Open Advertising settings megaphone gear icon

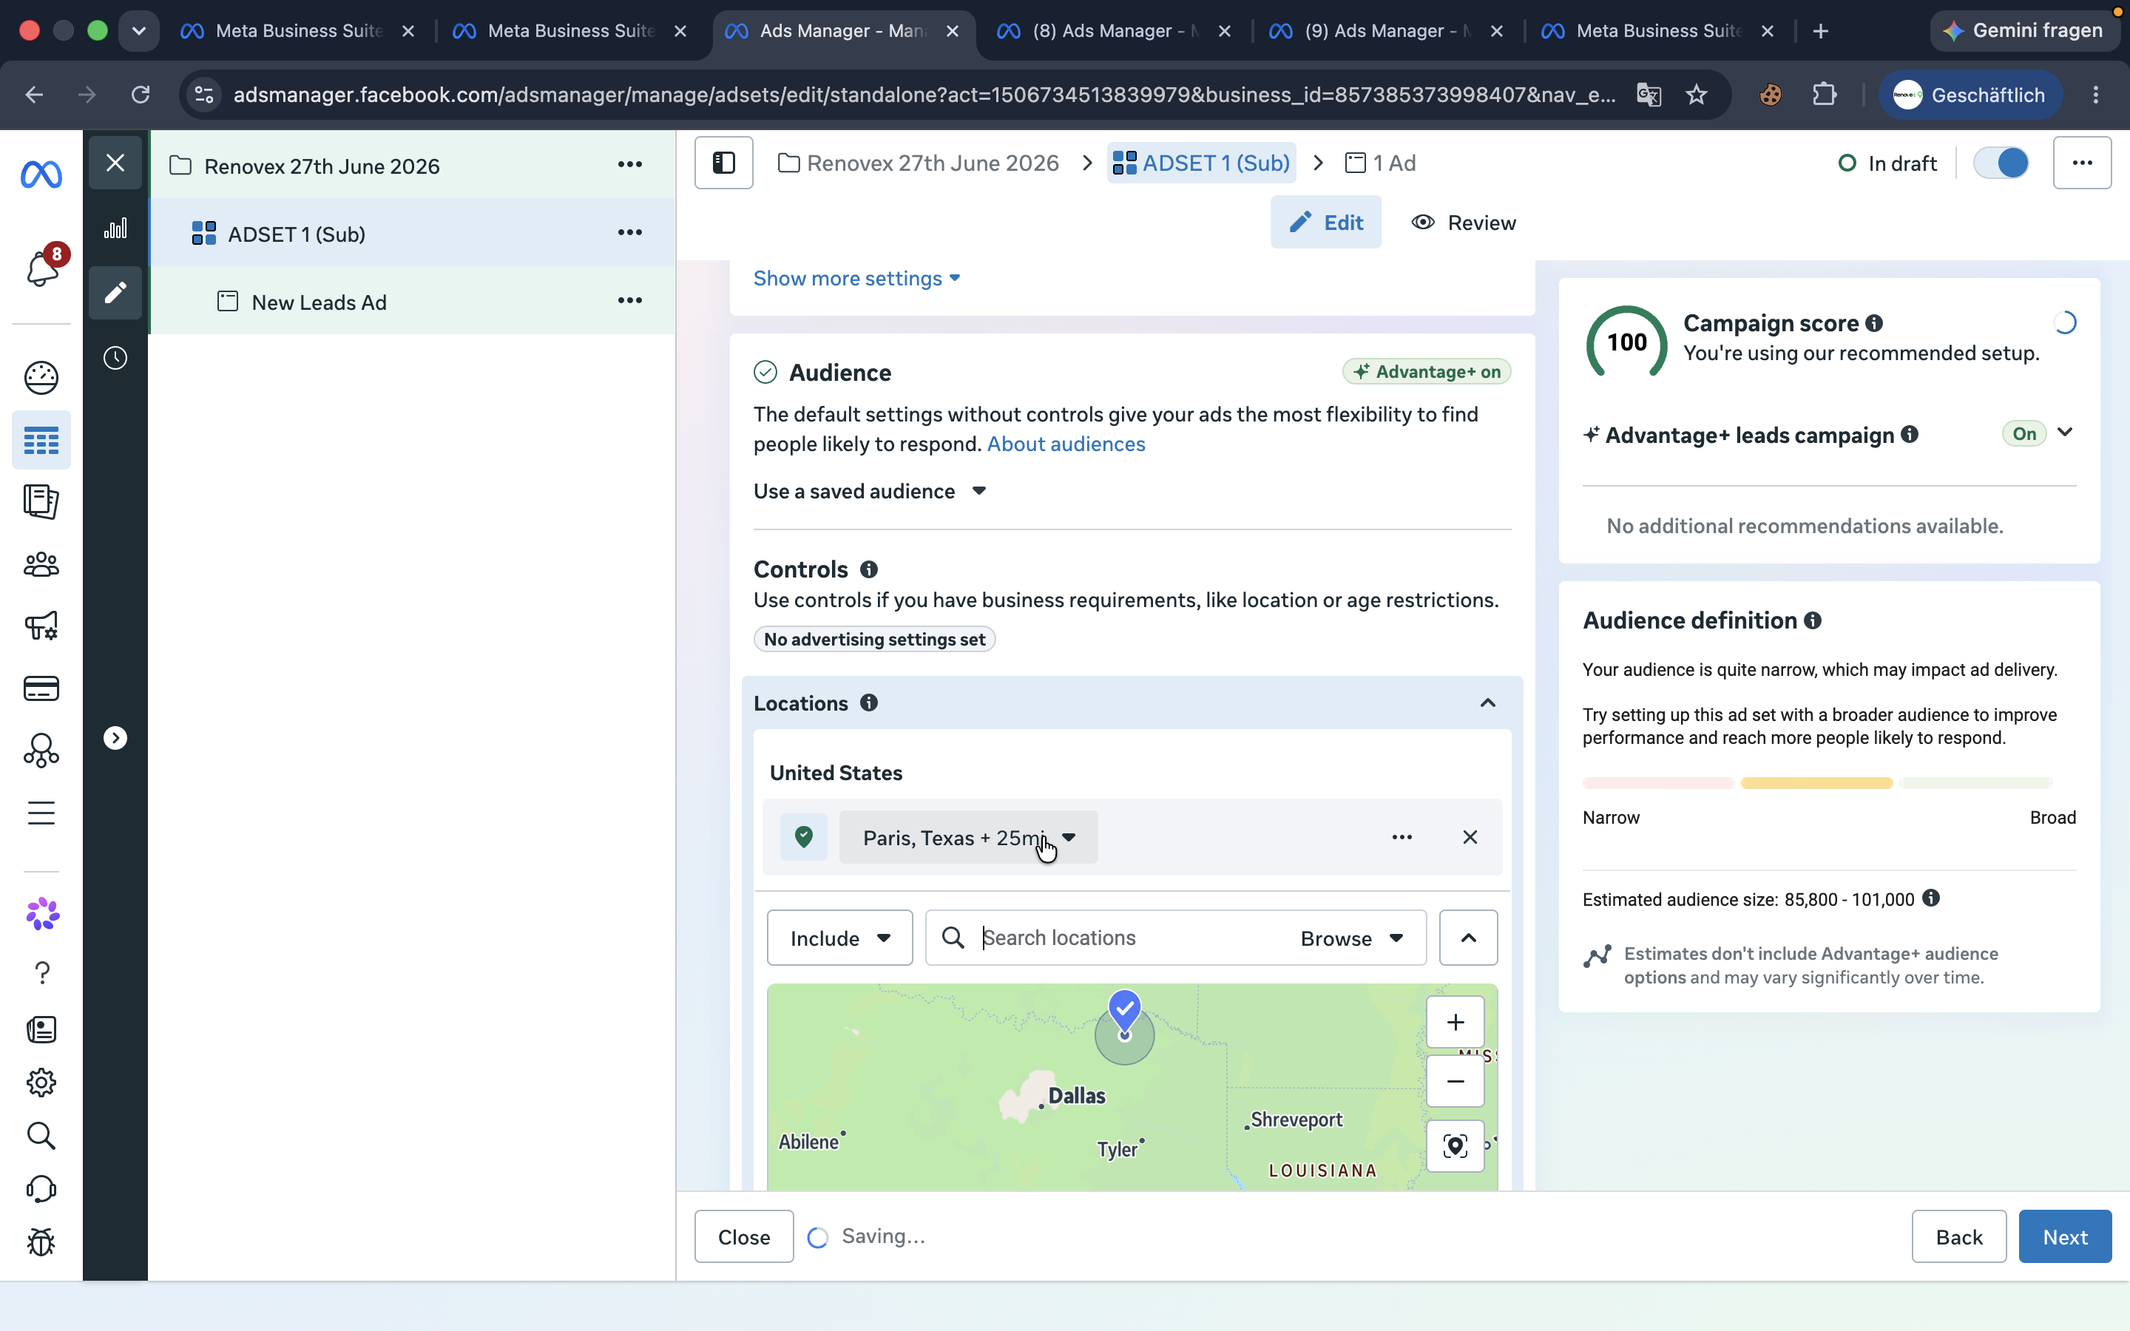pos(41,626)
